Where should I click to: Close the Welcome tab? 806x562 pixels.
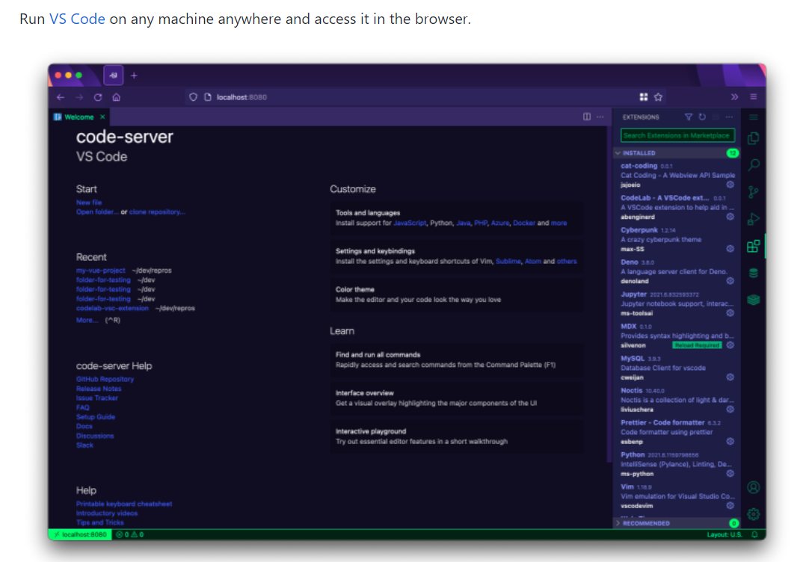tap(102, 117)
